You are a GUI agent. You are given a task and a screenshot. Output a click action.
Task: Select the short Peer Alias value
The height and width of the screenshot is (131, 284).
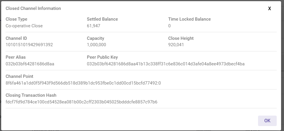[30, 64]
